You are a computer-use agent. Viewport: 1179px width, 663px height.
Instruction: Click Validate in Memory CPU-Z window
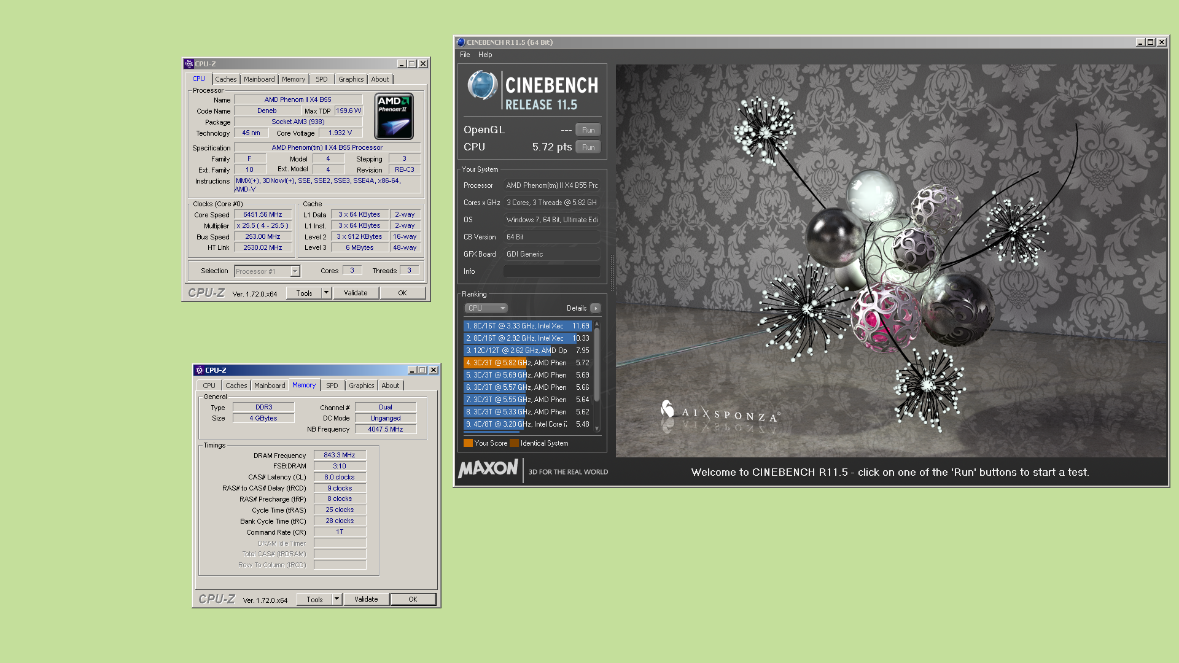(x=366, y=599)
